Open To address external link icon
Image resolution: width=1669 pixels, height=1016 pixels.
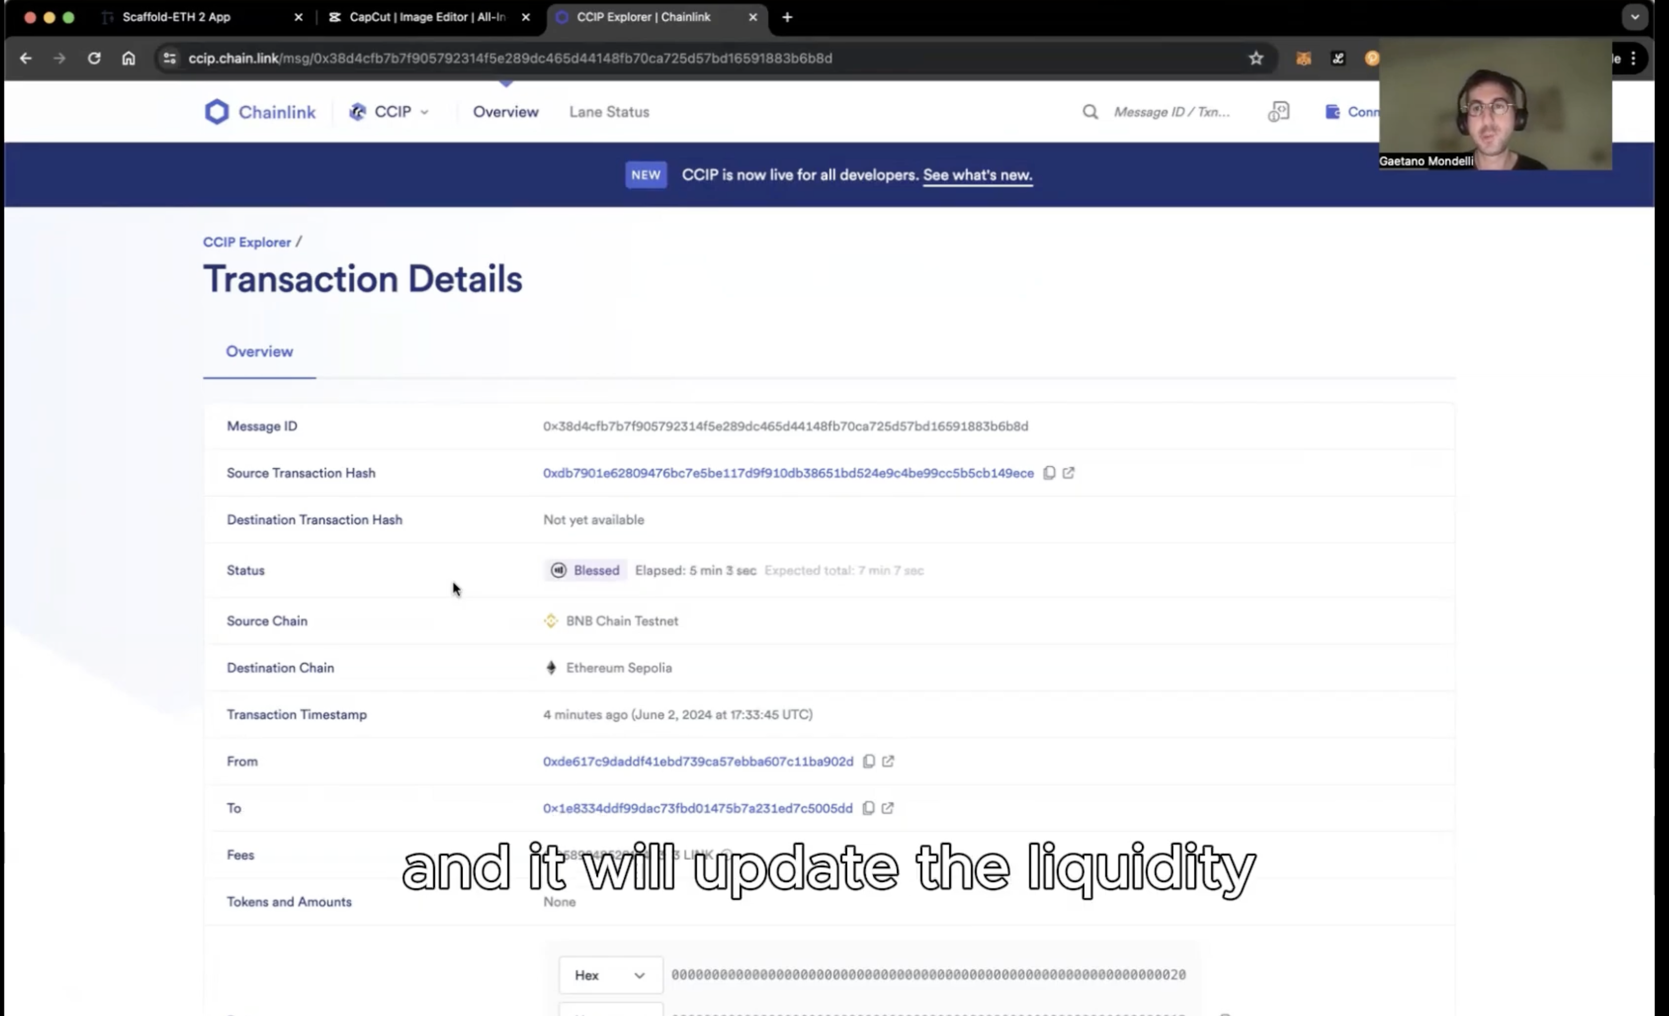coord(887,808)
